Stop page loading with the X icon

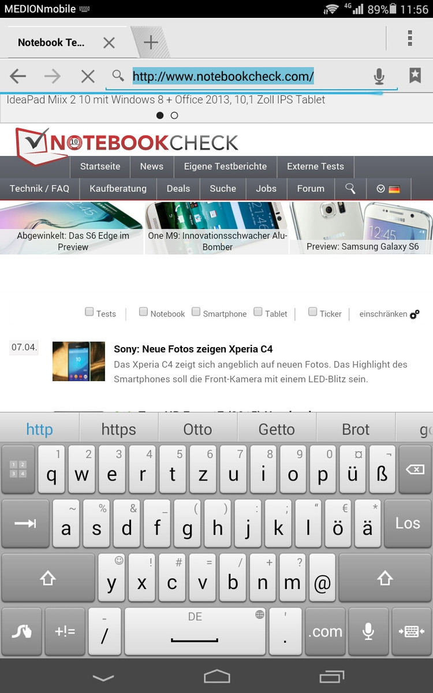coord(88,76)
